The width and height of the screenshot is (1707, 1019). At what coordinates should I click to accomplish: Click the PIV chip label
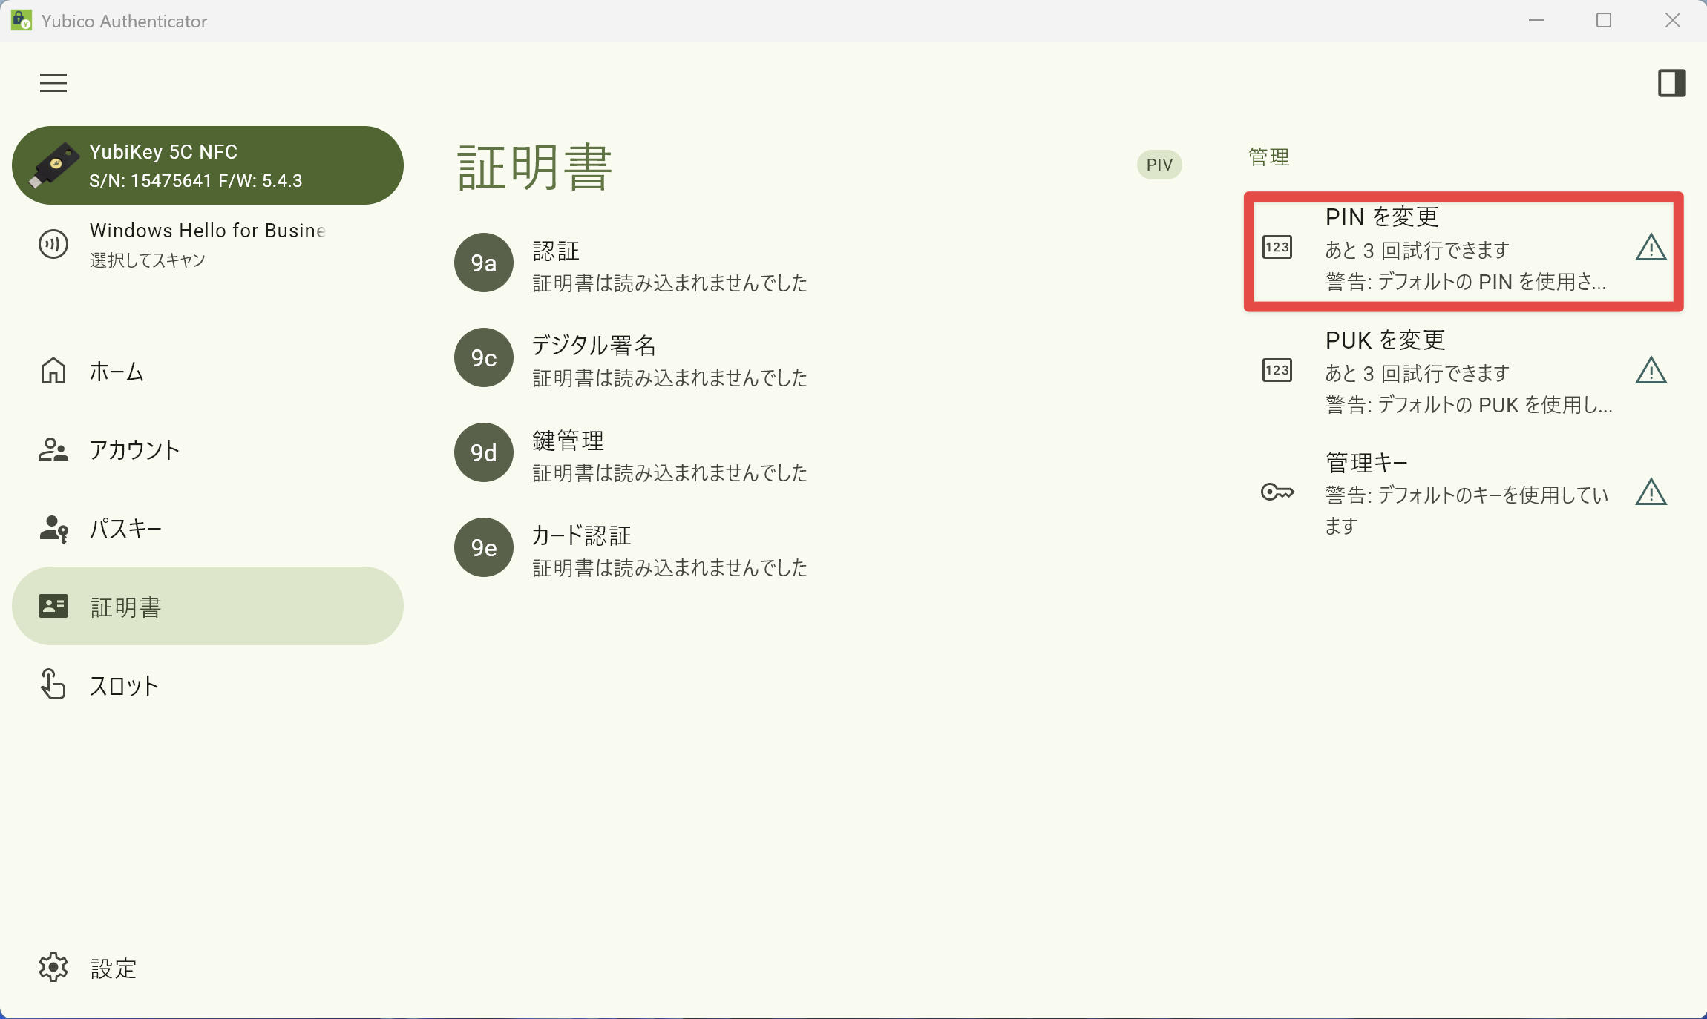(1159, 165)
